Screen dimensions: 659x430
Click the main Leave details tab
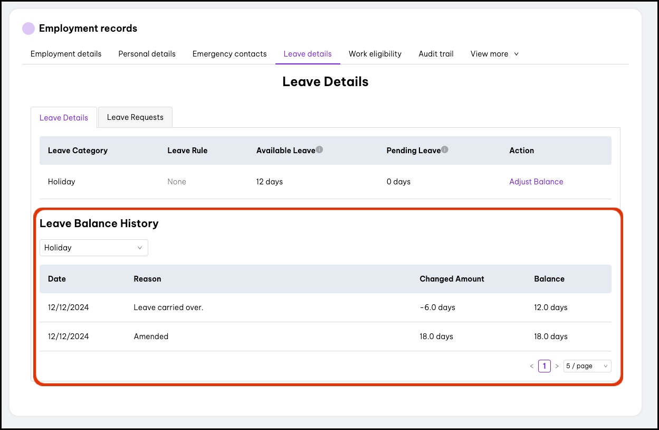(308, 54)
